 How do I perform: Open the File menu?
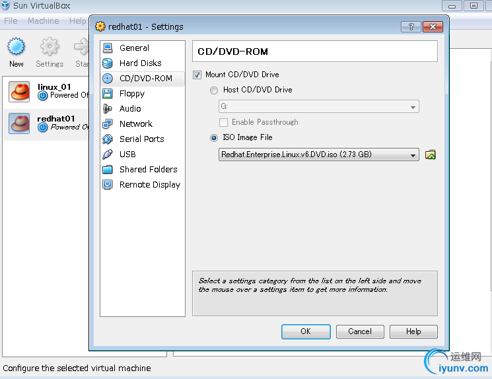pos(11,20)
